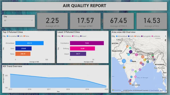Click the AIR QUALITY REPORT header
This screenshot has height=95, width=170.
point(84,6)
